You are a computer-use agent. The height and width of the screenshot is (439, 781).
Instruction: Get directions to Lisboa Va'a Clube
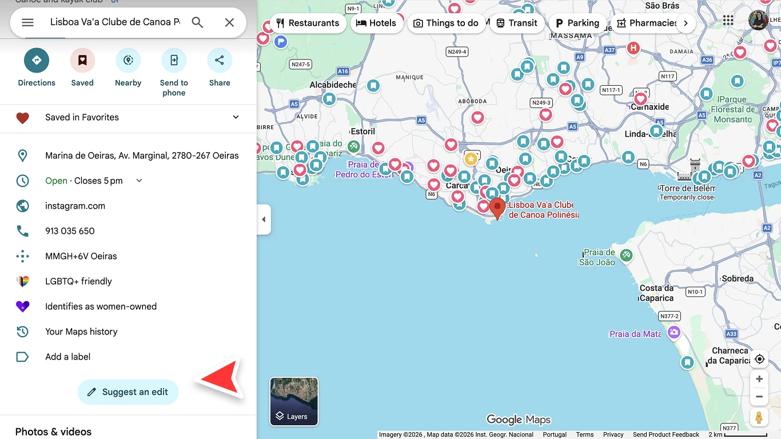click(37, 61)
